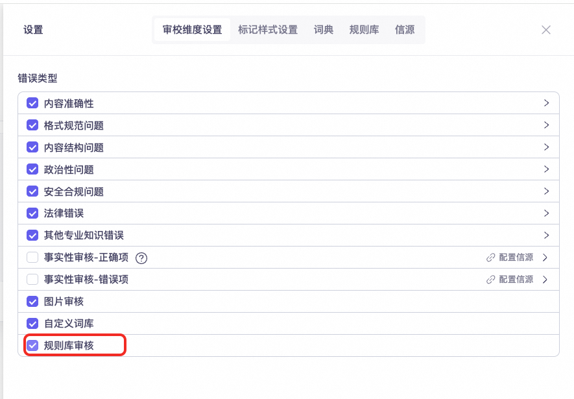Viewport: 574px width, 399px height.
Task: Uncheck the 规则库审核 checkbox
Action: [32, 346]
